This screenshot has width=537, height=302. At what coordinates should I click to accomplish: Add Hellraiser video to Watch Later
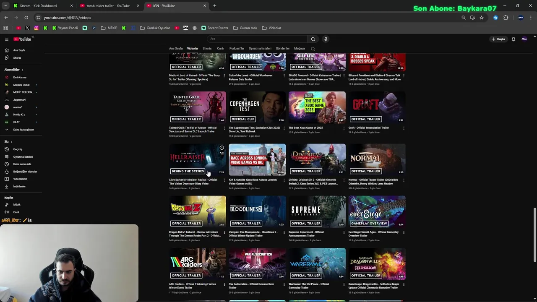coord(222,148)
